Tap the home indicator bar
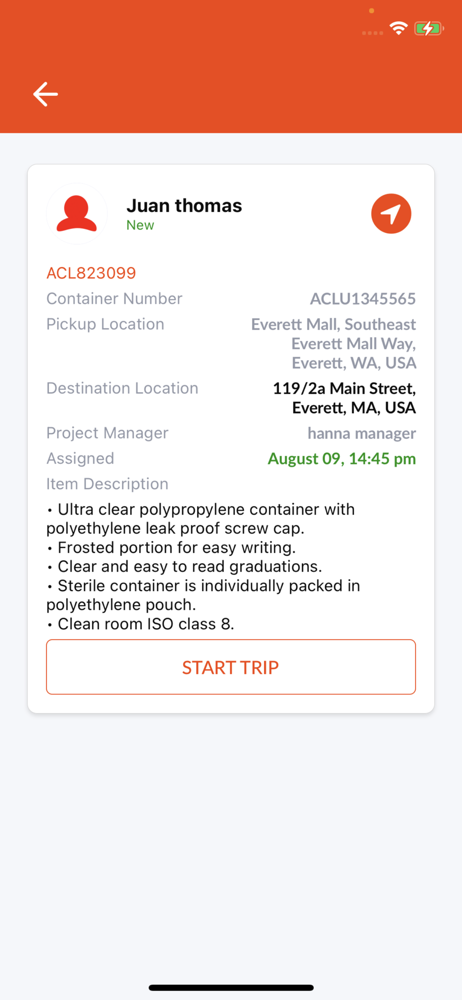This screenshot has width=462, height=1000. 231,987
